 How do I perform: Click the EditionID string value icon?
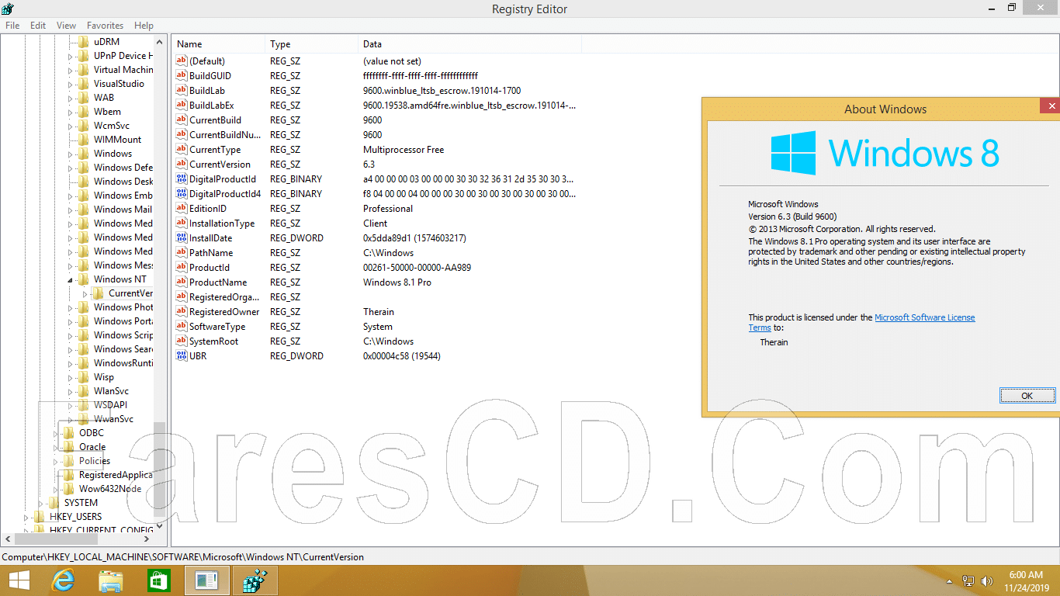182,209
